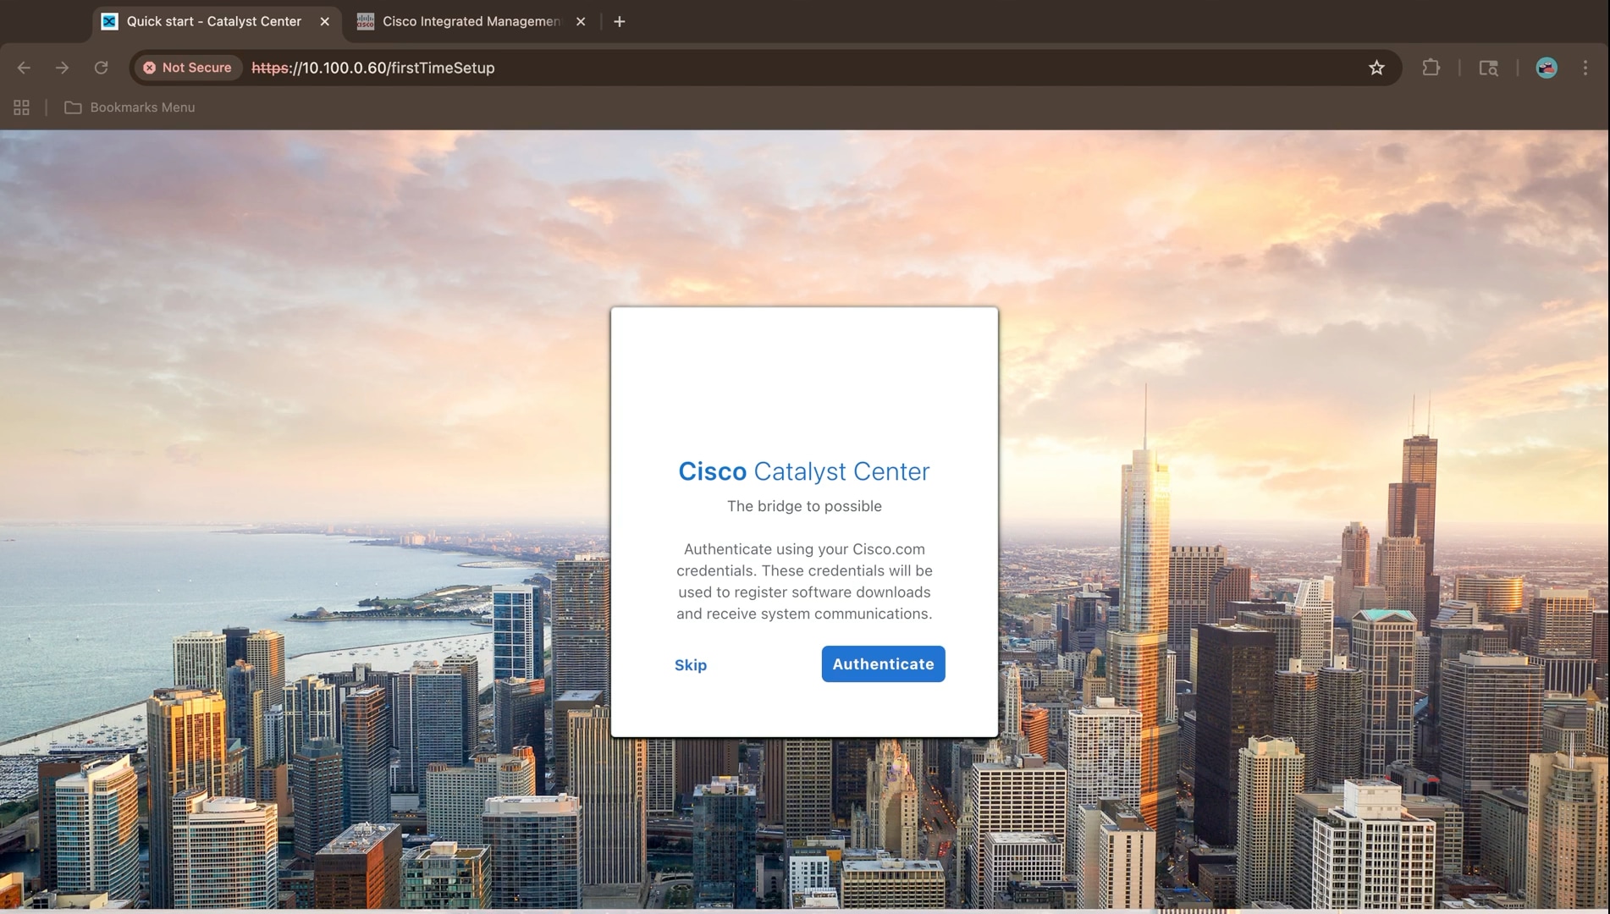Reload the current page

[101, 68]
